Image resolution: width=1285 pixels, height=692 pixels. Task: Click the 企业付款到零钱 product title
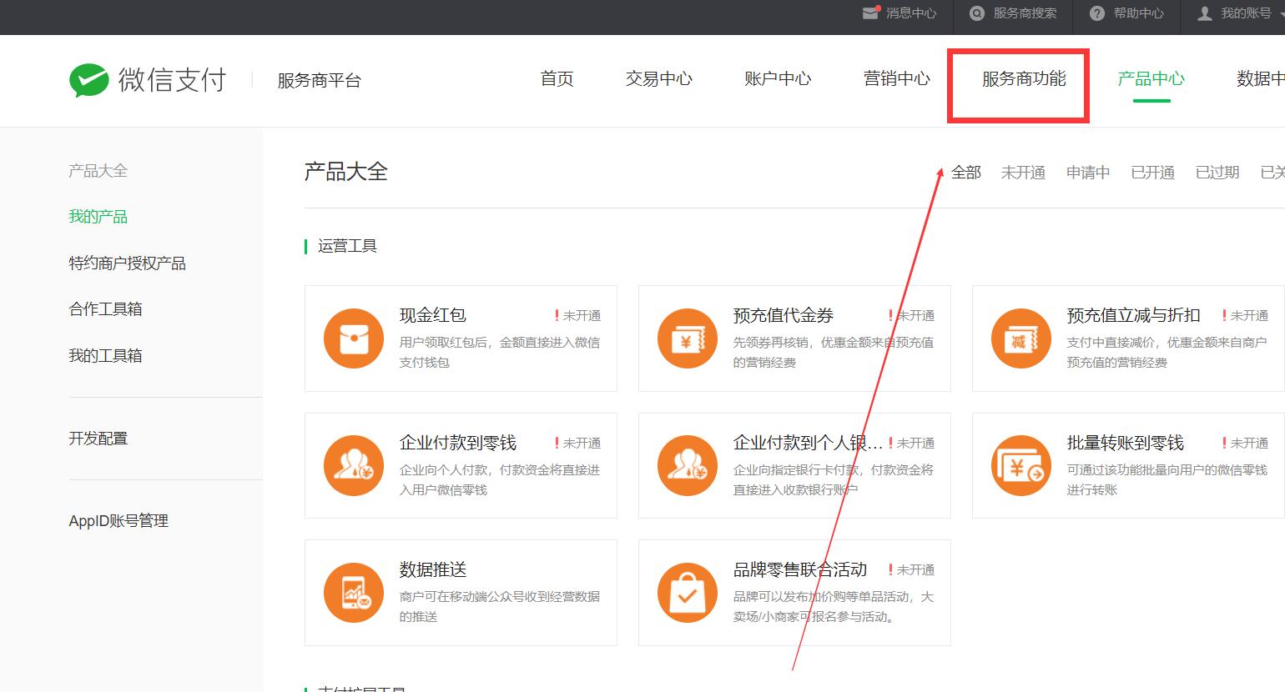(457, 443)
